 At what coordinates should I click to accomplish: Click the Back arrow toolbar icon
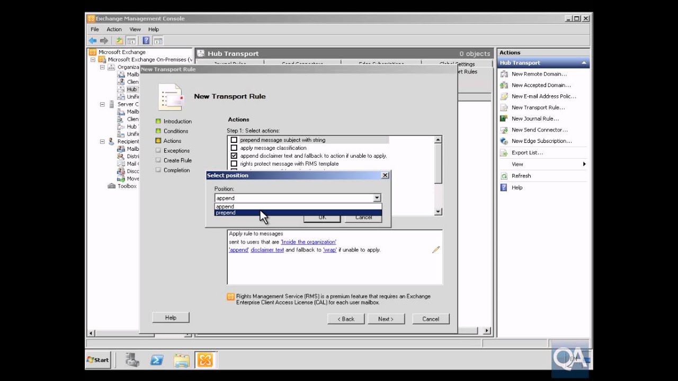click(93, 41)
